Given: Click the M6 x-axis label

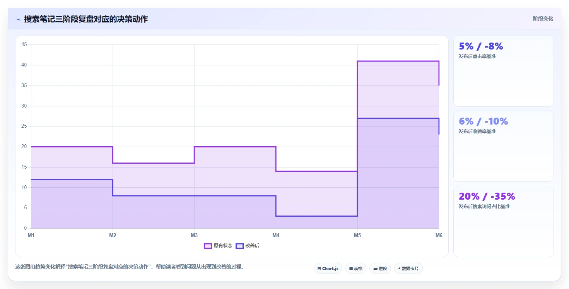Looking at the screenshot, I should 439,235.
